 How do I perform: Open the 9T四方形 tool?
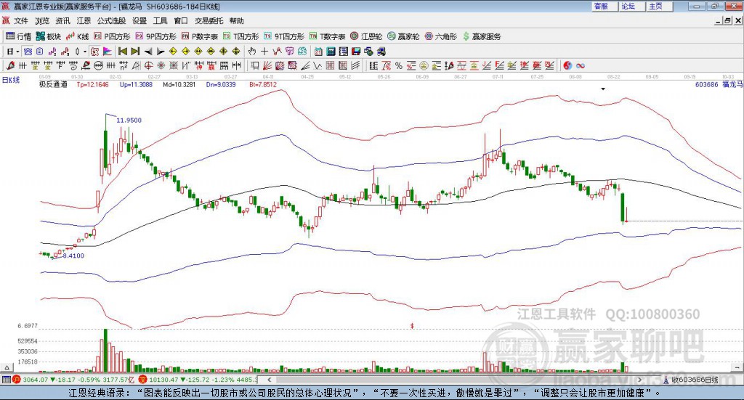[x=284, y=36]
